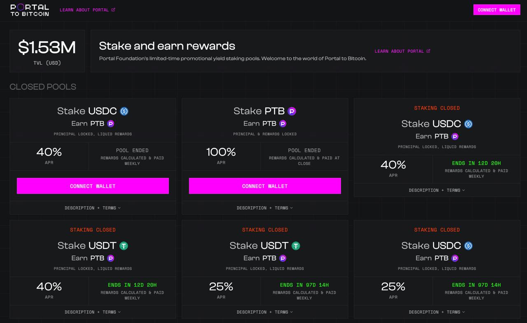Click the USDC icon in the bottom-right pool
Viewport: 527px width, 323px height.
pyautogui.click(x=468, y=246)
